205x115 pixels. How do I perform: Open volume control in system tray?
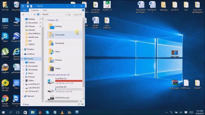[181, 112]
